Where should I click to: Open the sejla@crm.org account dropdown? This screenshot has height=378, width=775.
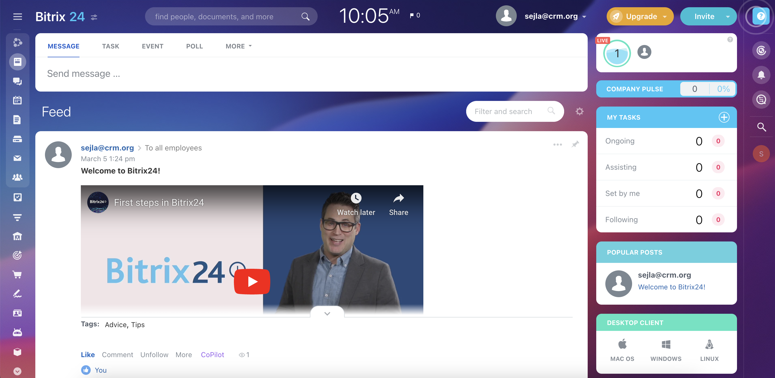pyautogui.click(x=555, y=16)
